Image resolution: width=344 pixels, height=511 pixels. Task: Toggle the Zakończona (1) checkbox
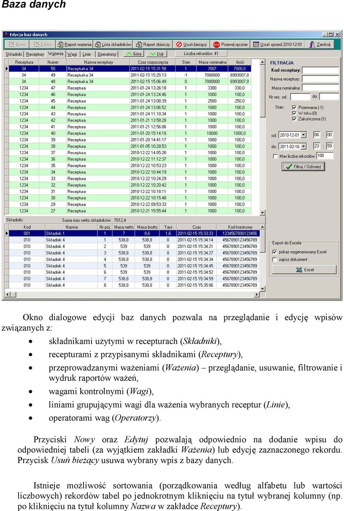(294, 119)
